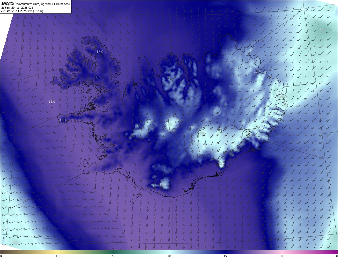
Task: Click the colour scale tick label "0"
Action: tap(1, 256)
